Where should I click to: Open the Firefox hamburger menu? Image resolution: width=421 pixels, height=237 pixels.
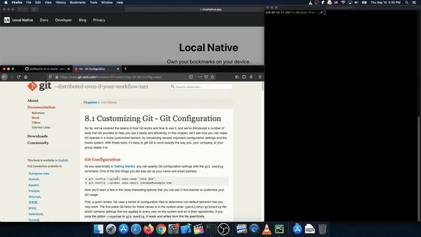click(x=260, y=77)
